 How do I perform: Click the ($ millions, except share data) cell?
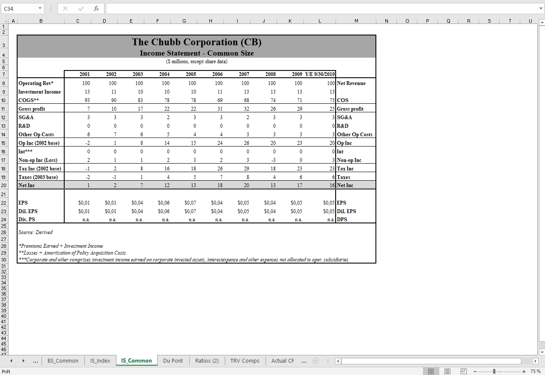[197, 62]
